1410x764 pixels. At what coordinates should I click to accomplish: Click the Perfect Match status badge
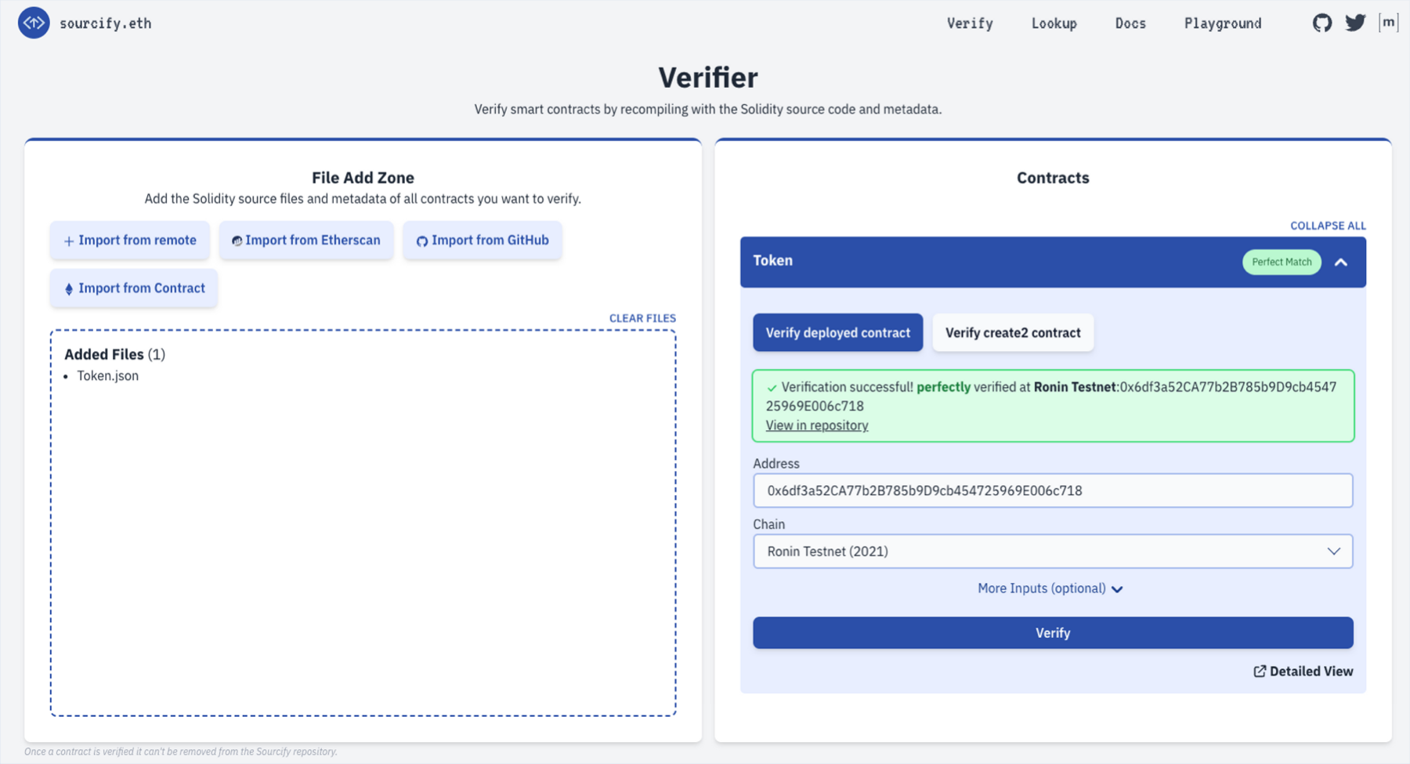(1281, 262)
